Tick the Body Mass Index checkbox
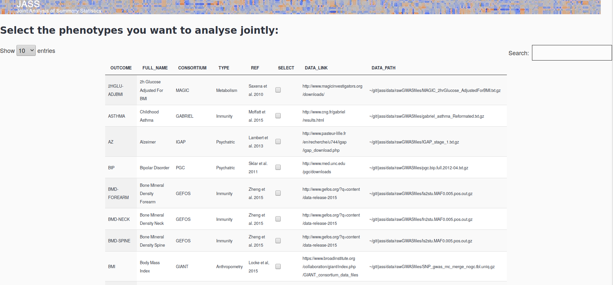Screen dimensions: 613x285 point(278,266)
